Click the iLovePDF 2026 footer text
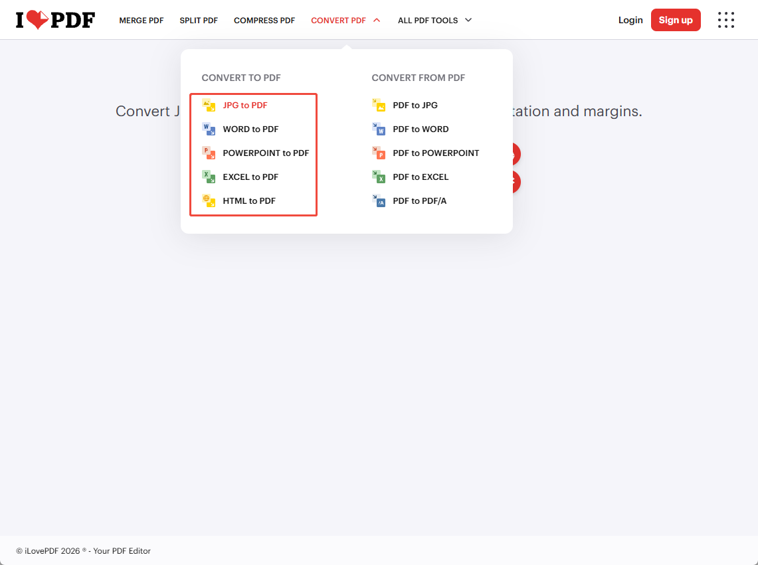The height and width of the screenshot is (565, 758). 83,550
